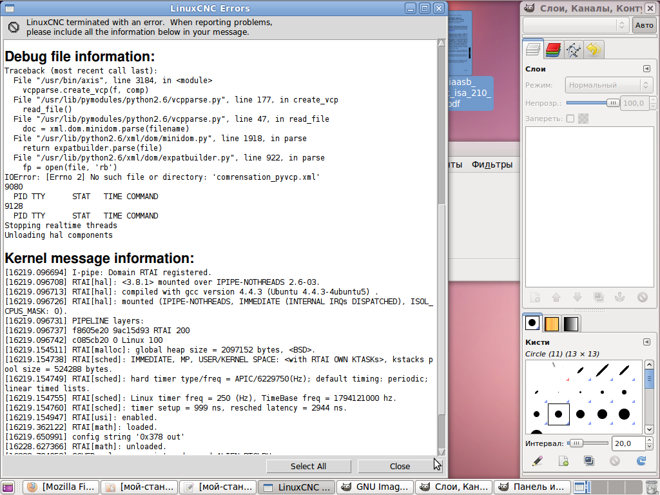This screenshot has height=495, width=660.
Task: Click the opacity spinner arrows next to 100,0
Action: pos(652,102)
